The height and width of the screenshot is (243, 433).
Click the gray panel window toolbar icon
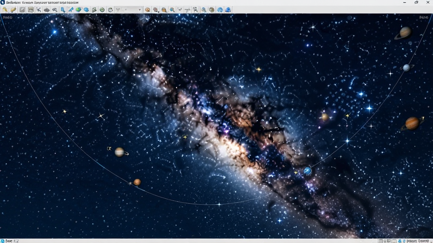pyautogui.click(x=30, y=10)
